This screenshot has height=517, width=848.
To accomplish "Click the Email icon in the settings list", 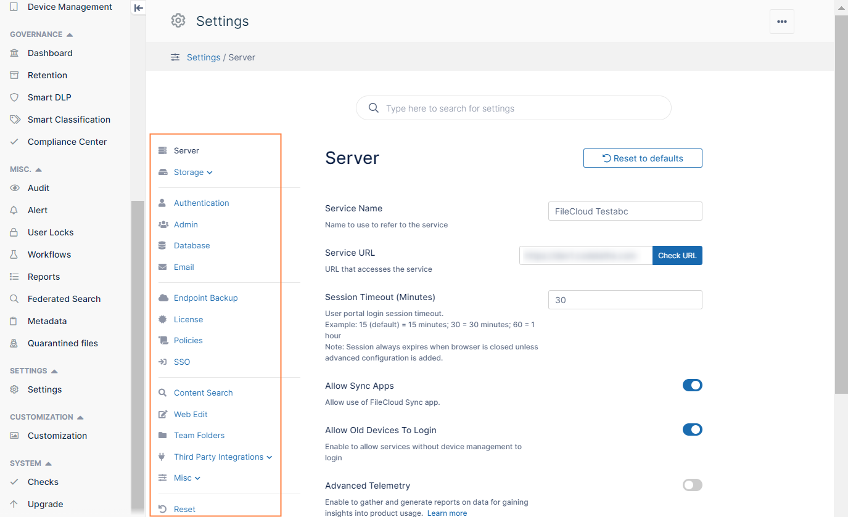I will pos(162,267).
